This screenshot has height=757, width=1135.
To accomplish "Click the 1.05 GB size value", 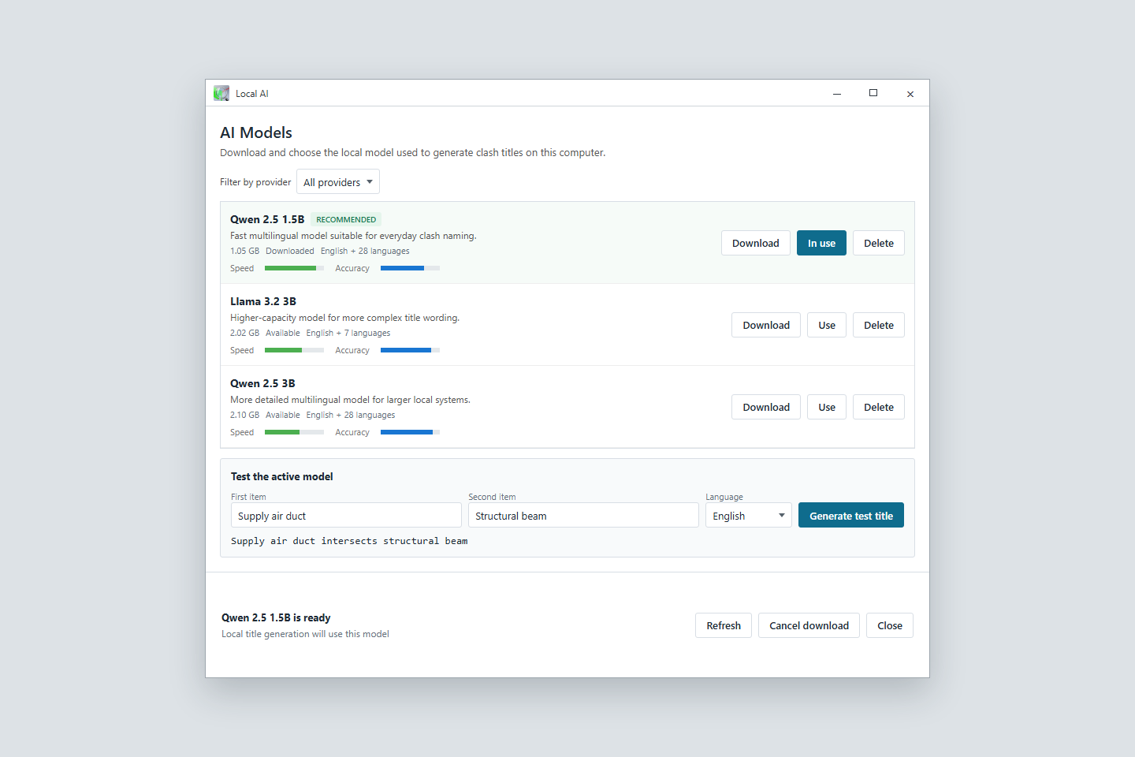I will 244,251.
